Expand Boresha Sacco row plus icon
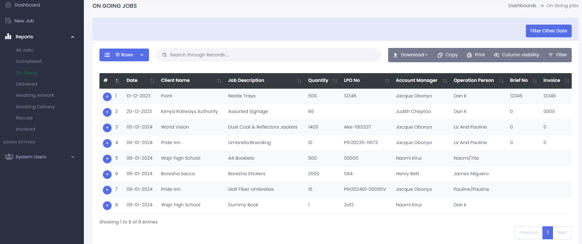Image resolution: width=582 pixels, height=244 pixels. pyautogui.click(x=107, y=174)
